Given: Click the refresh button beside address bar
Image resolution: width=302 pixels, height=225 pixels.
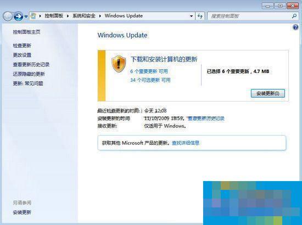Looking at the screenshot, I should (x=200, y=16).
